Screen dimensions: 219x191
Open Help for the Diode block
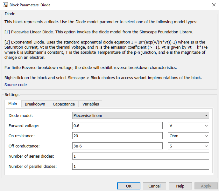tap(180, 186)
